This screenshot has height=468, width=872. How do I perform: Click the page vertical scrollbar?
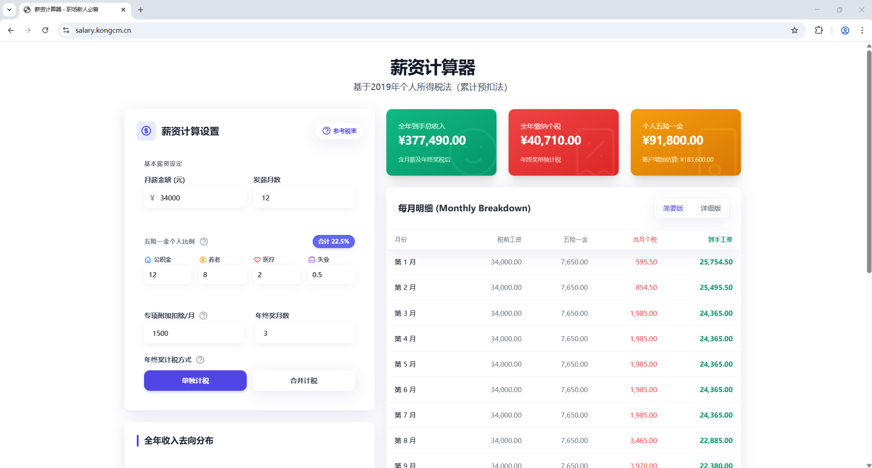[869, 159]
